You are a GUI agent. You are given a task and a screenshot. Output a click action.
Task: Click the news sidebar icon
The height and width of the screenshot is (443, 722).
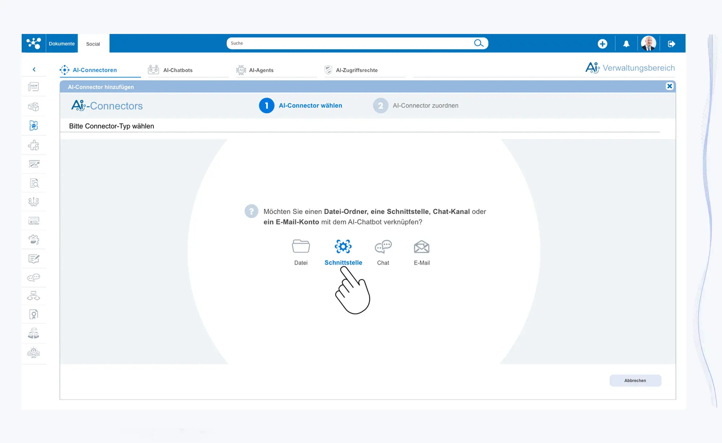(34, 87)
